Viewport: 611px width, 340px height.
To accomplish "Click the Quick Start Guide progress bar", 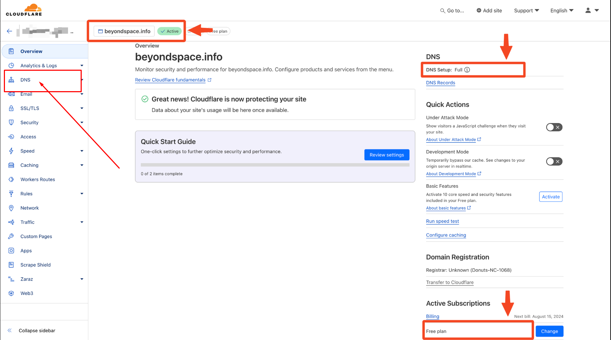I will 275,165.
